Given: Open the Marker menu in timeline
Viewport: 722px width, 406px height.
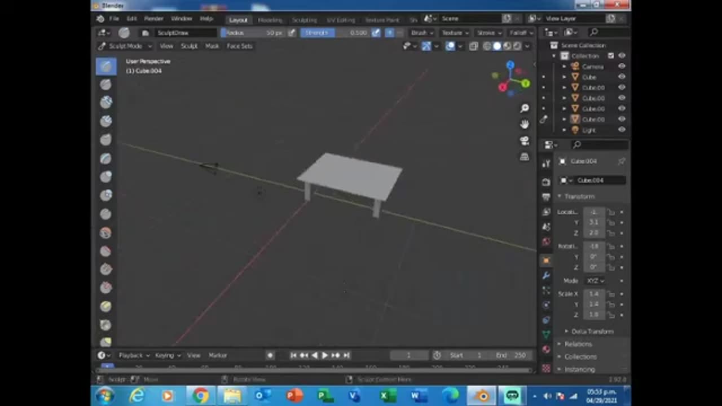Looking at the screenshot, I should coord(218,355).
